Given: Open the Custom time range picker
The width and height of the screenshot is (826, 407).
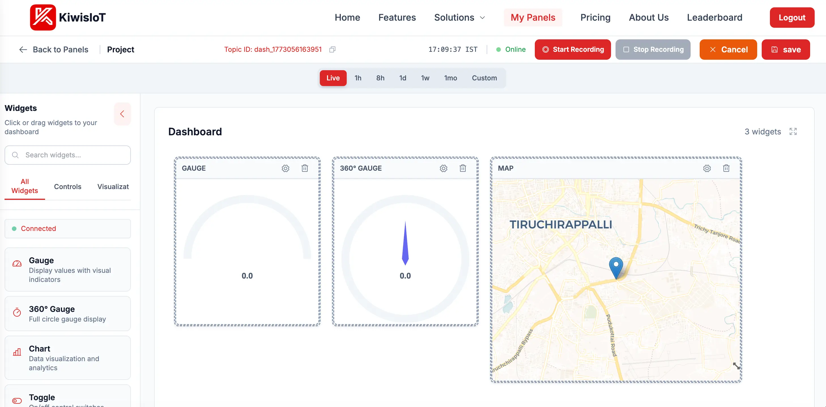Looking at the screenshot, I should pos(484,78).
